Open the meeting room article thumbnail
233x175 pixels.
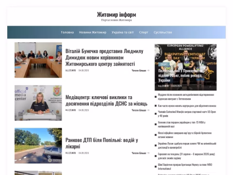pyautogui.click(x=38, y=60)
